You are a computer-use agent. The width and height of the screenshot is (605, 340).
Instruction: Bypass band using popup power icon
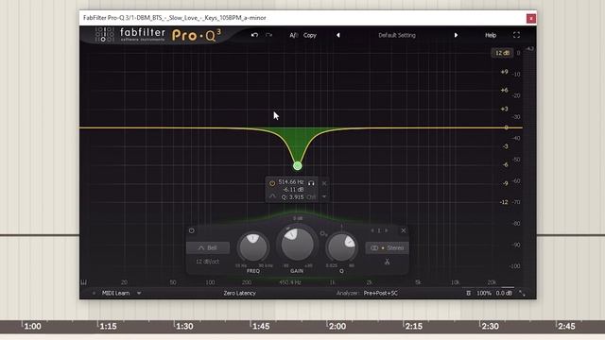click(272, 183)
